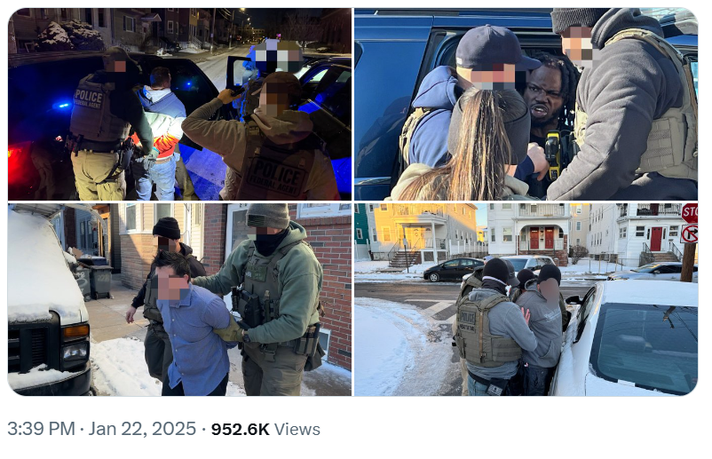
Task: Click the gray beanie above the green hoodie
Action: coord(268,216)
